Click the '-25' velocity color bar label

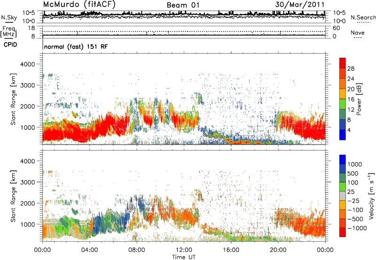click(x=353, y=201)
